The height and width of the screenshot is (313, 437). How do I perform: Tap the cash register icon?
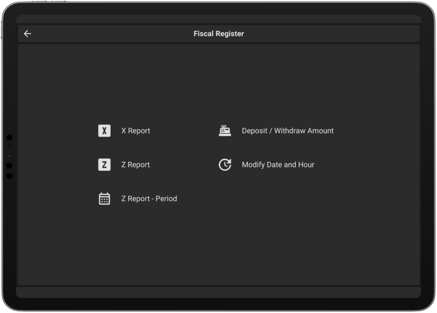225,131
